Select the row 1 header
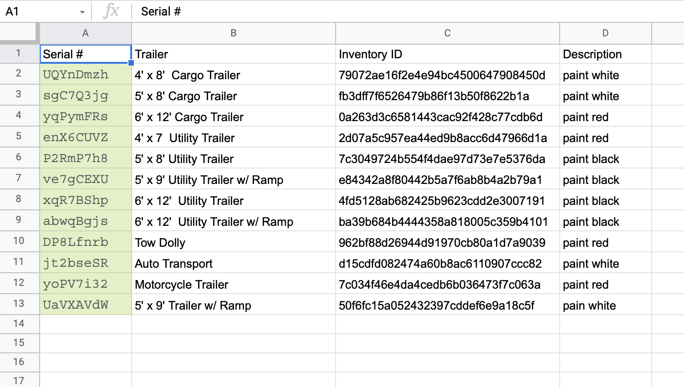The height and width of the screenshot is (387, 684). 19,54
